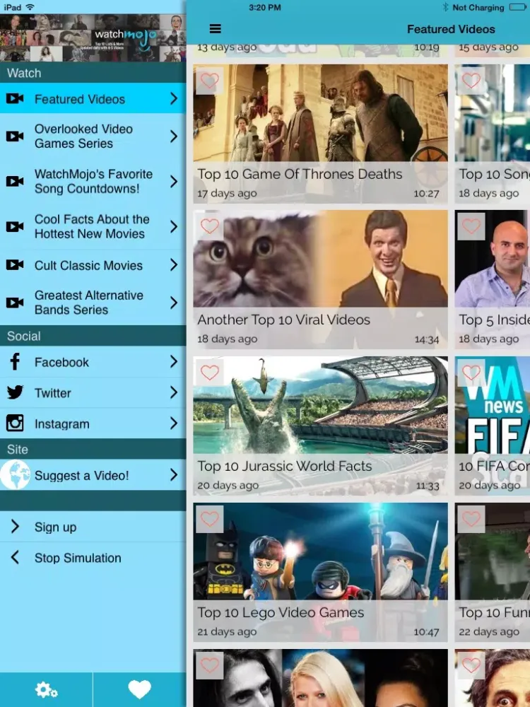Click duration '10:27' on Game Of Thrones card
Screen dimensions: 530x707
coord(426,194)
